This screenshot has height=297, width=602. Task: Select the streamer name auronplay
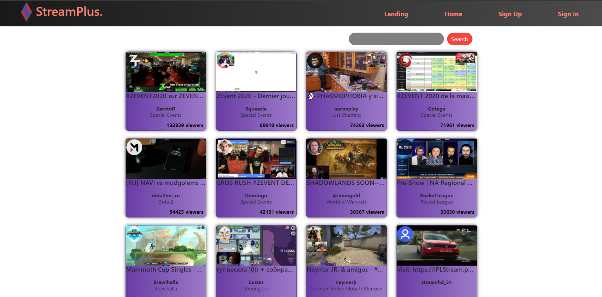(x=346, y=109)
